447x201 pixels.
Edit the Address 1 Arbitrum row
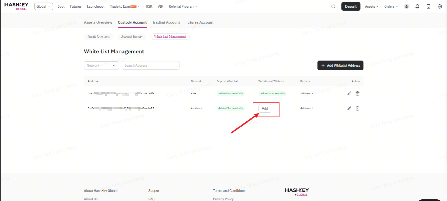pyautogui.click(x=349, y=108)
